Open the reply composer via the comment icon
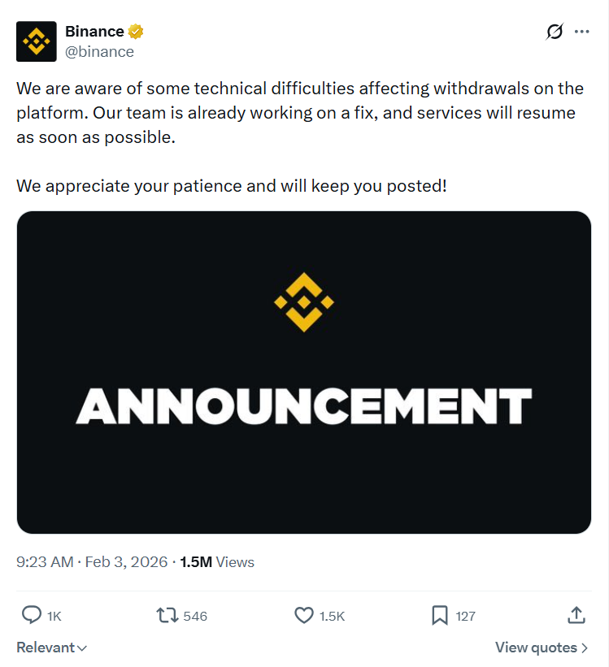The width and height of the screenshot is (609, 667). point(31,616)
